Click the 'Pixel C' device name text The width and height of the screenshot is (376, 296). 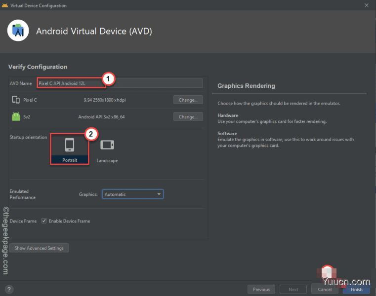30,100
